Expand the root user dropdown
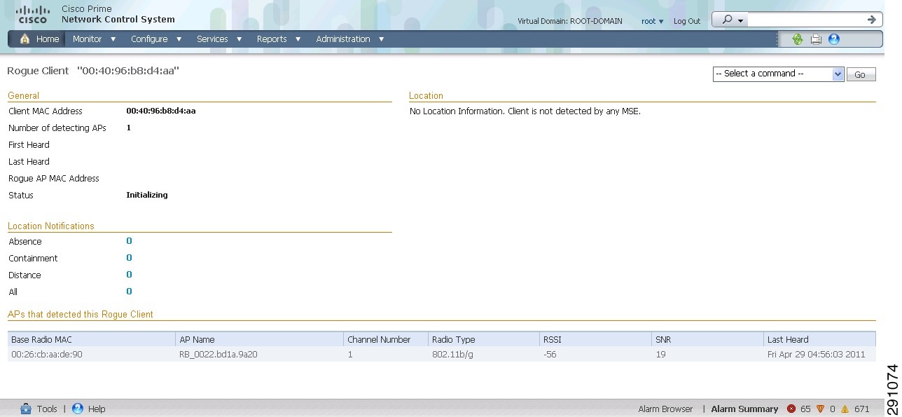This screenshot has height=417, width=902. click(x=651, y=21)
